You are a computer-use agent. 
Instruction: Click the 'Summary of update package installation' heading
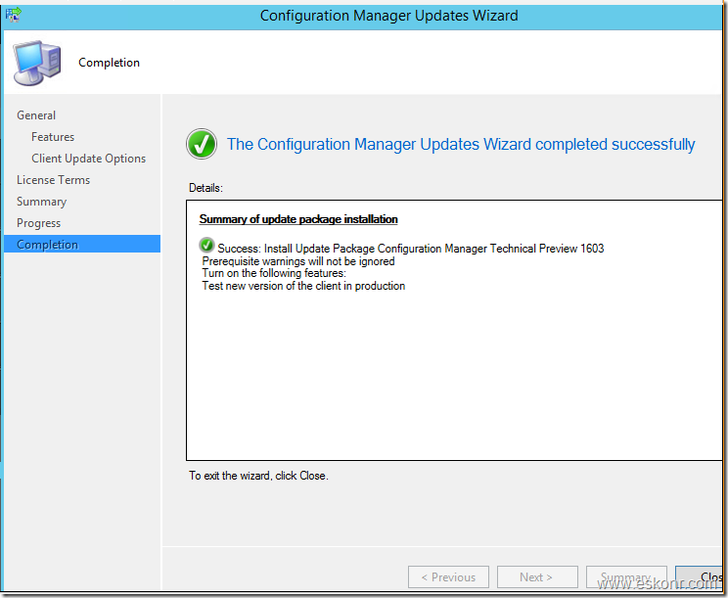(x=298, y=219)
